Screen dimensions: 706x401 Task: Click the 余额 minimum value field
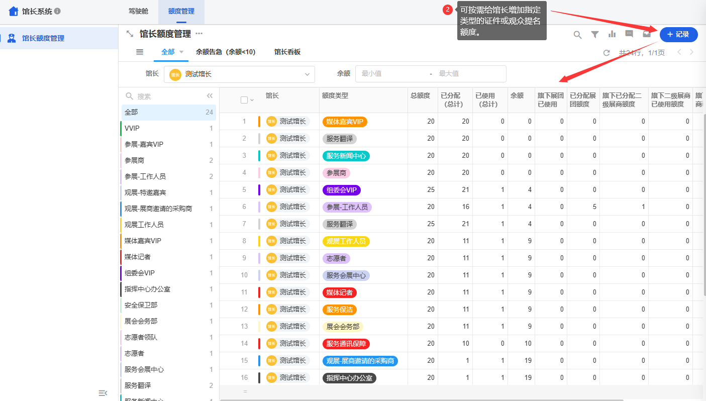pos(392,73)
